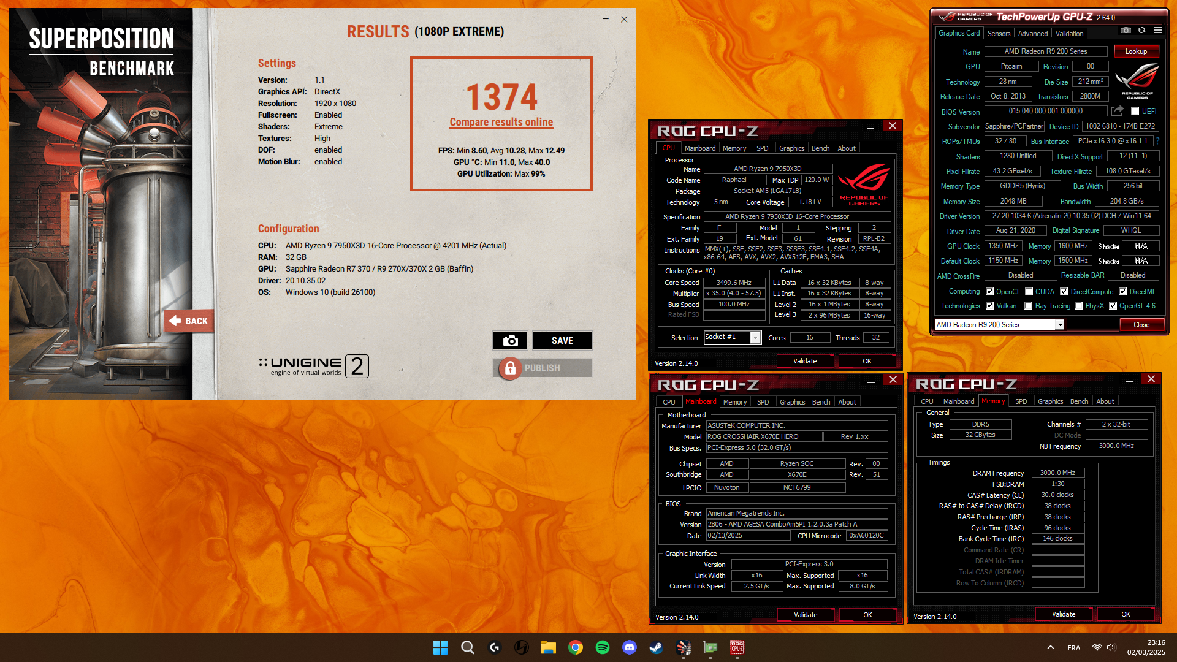The width and height of the screenshot is (1177, 662).
Task: Open taskbar Search
Action: click(x=467, y=647)
